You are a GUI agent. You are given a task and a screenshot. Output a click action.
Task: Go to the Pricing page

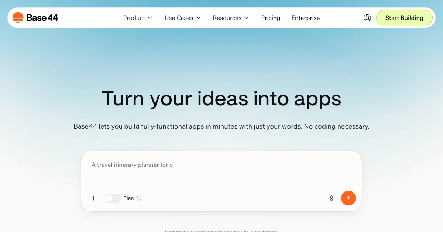coord(271,18)
